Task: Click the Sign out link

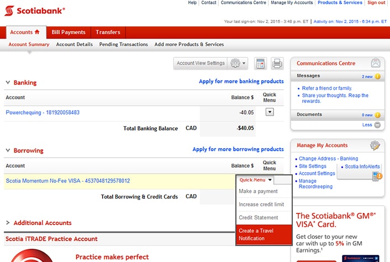Action: (x=376, y=3)
